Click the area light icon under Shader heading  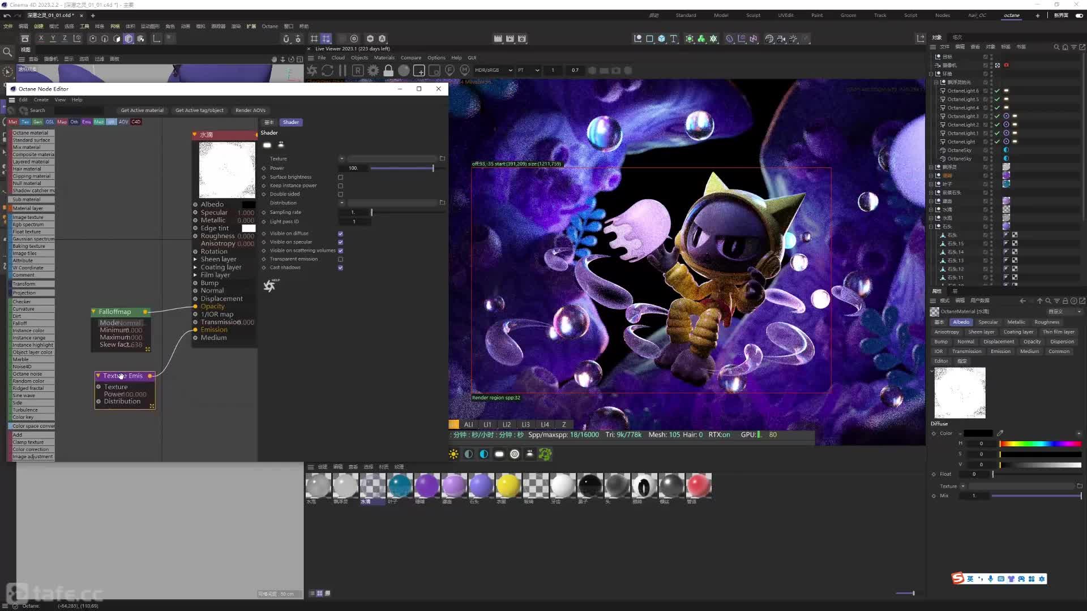tap(267, 145)
